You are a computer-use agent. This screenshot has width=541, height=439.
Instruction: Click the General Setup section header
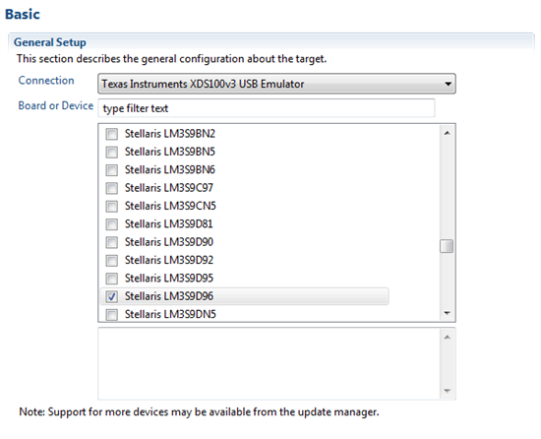click(50, 42)
